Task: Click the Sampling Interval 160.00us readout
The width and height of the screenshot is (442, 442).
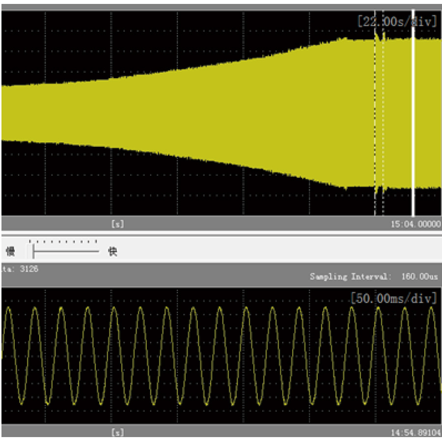Action: click(373, 276)
